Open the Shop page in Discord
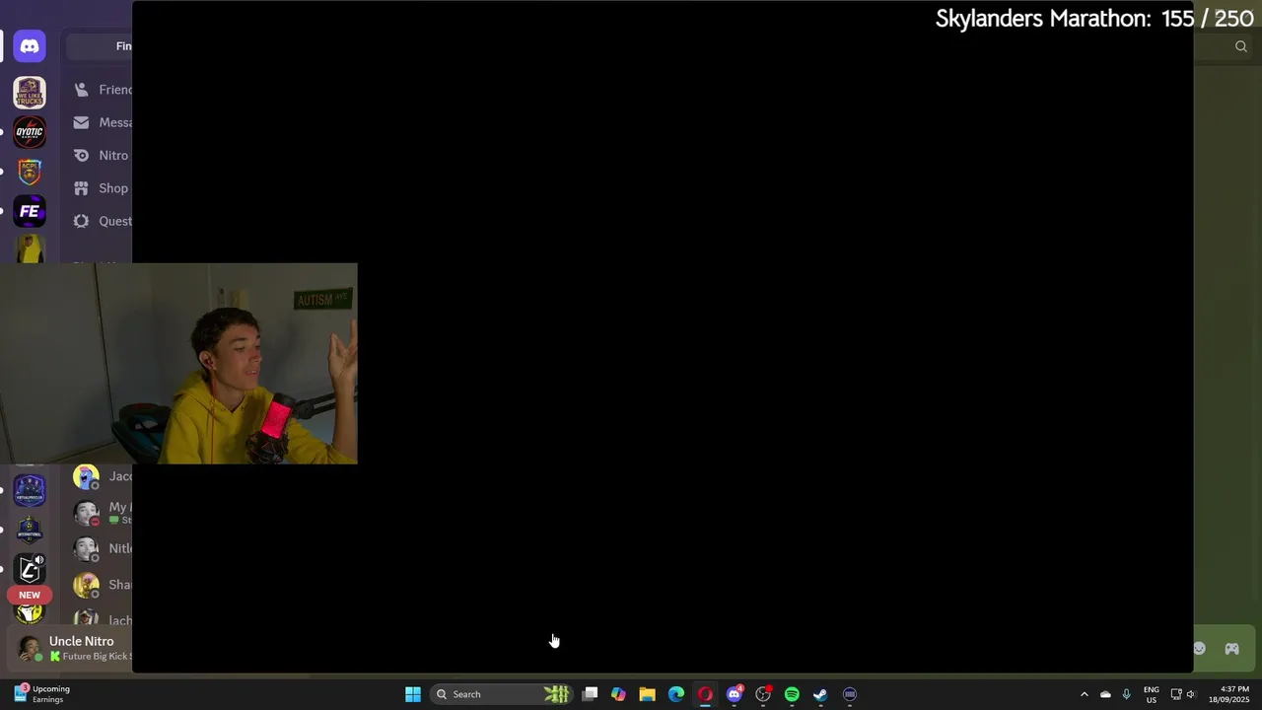1262x710 pixels. coord(103,188)
